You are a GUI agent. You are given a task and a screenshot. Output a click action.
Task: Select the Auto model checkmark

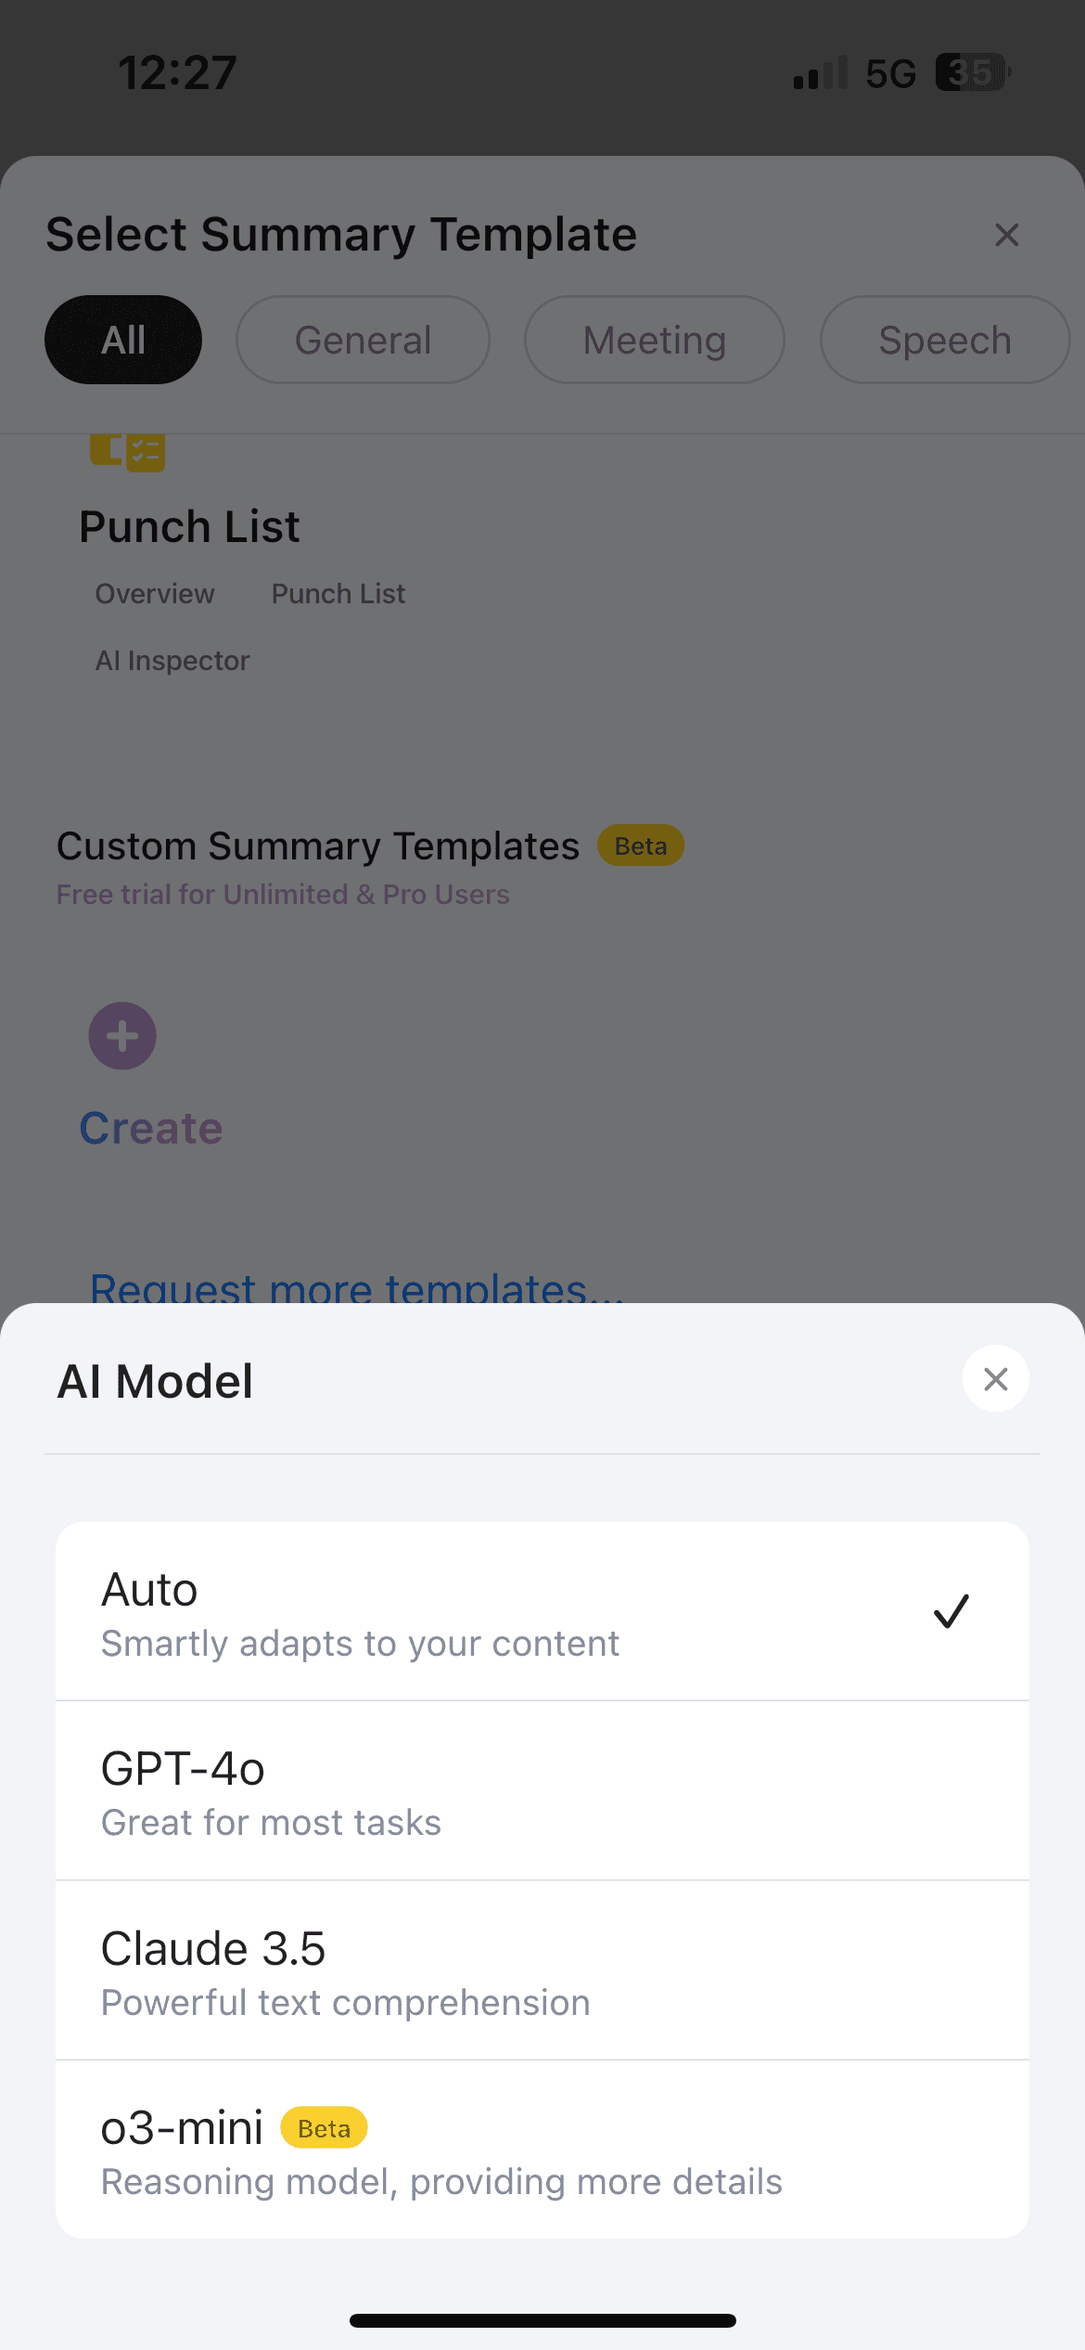(951, 1611)
